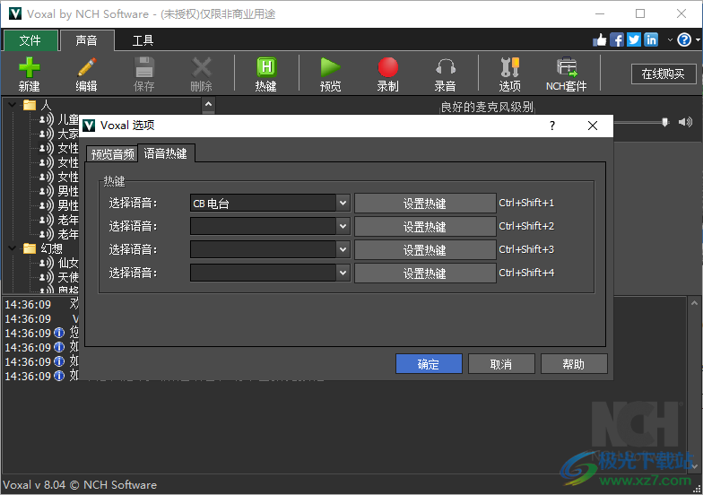
Task: Click the ? help button in the Voxal 选项 dialog
Action: [x=552, y=126]
